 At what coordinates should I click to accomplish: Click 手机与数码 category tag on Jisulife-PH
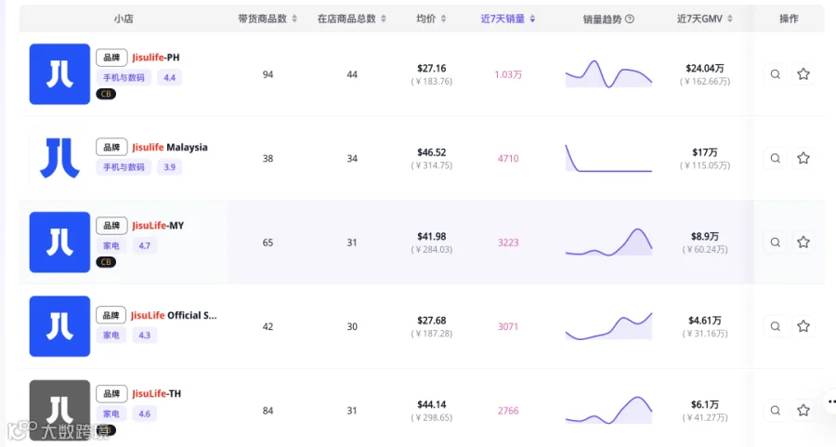click(x=124, y=77)
